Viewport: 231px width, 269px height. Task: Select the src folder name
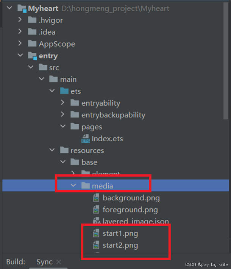point(54,67)
